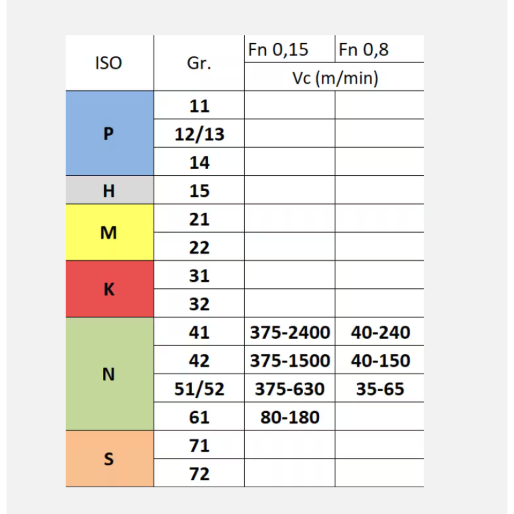The height and width of the screenshot is (514, 514).
Task: Select group cell 72
Action: point(199,473)
